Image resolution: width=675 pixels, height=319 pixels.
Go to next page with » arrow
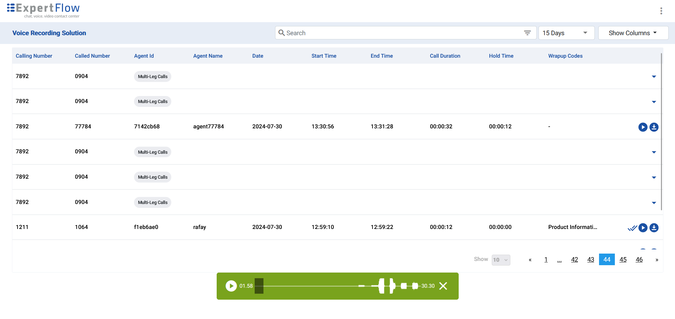(x=656, y=260)
